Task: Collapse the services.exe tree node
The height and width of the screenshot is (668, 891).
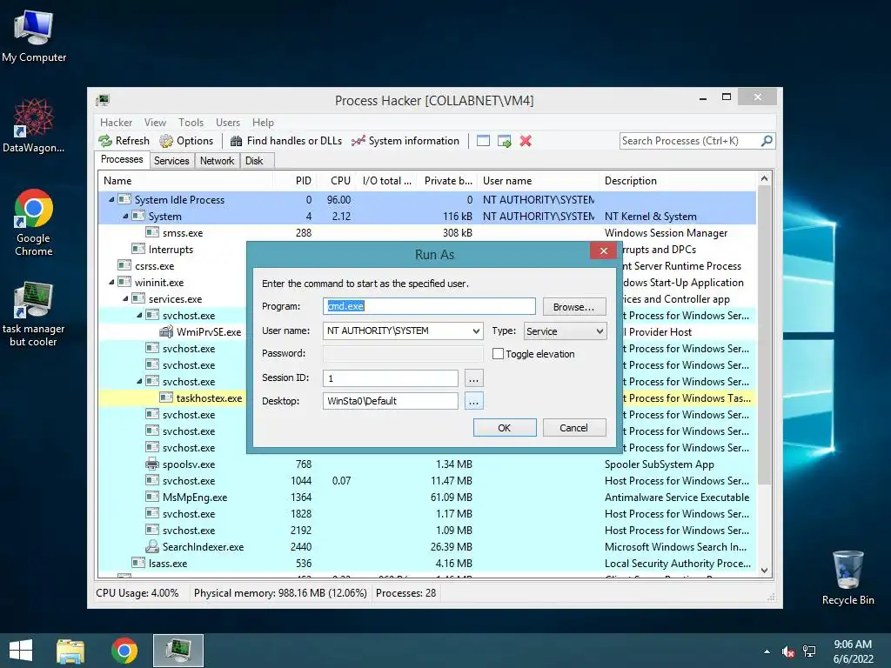Action: 125,298
